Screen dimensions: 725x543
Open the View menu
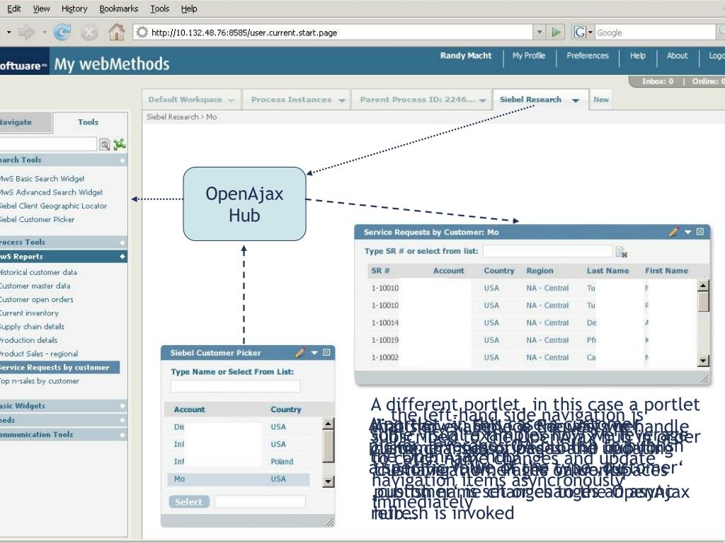(x=41, y=8)
